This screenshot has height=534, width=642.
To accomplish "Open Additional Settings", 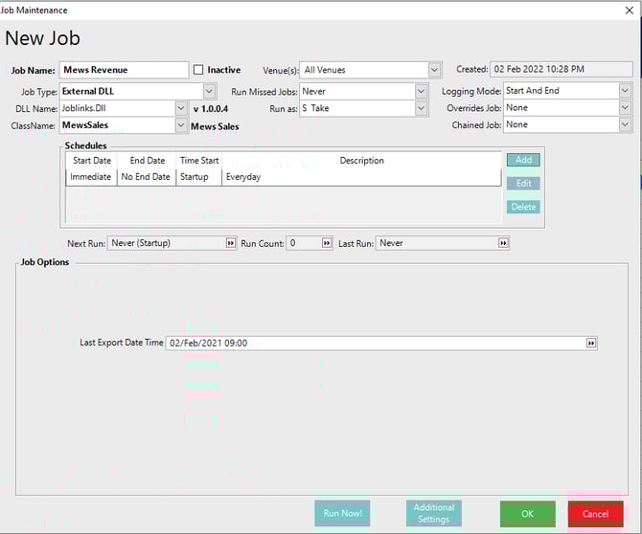I will click(x=433, y=513).
